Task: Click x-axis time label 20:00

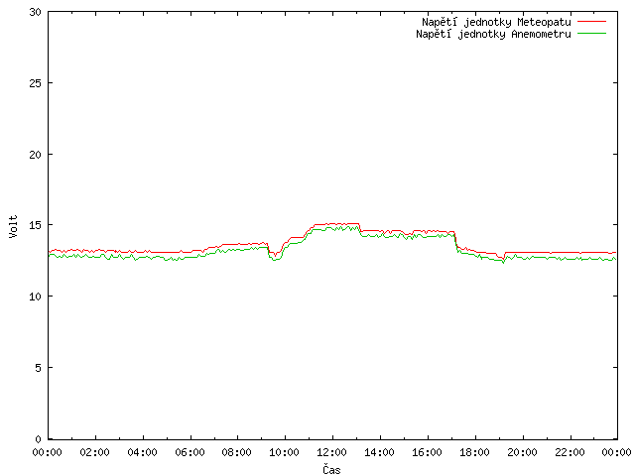Action: 523,452
